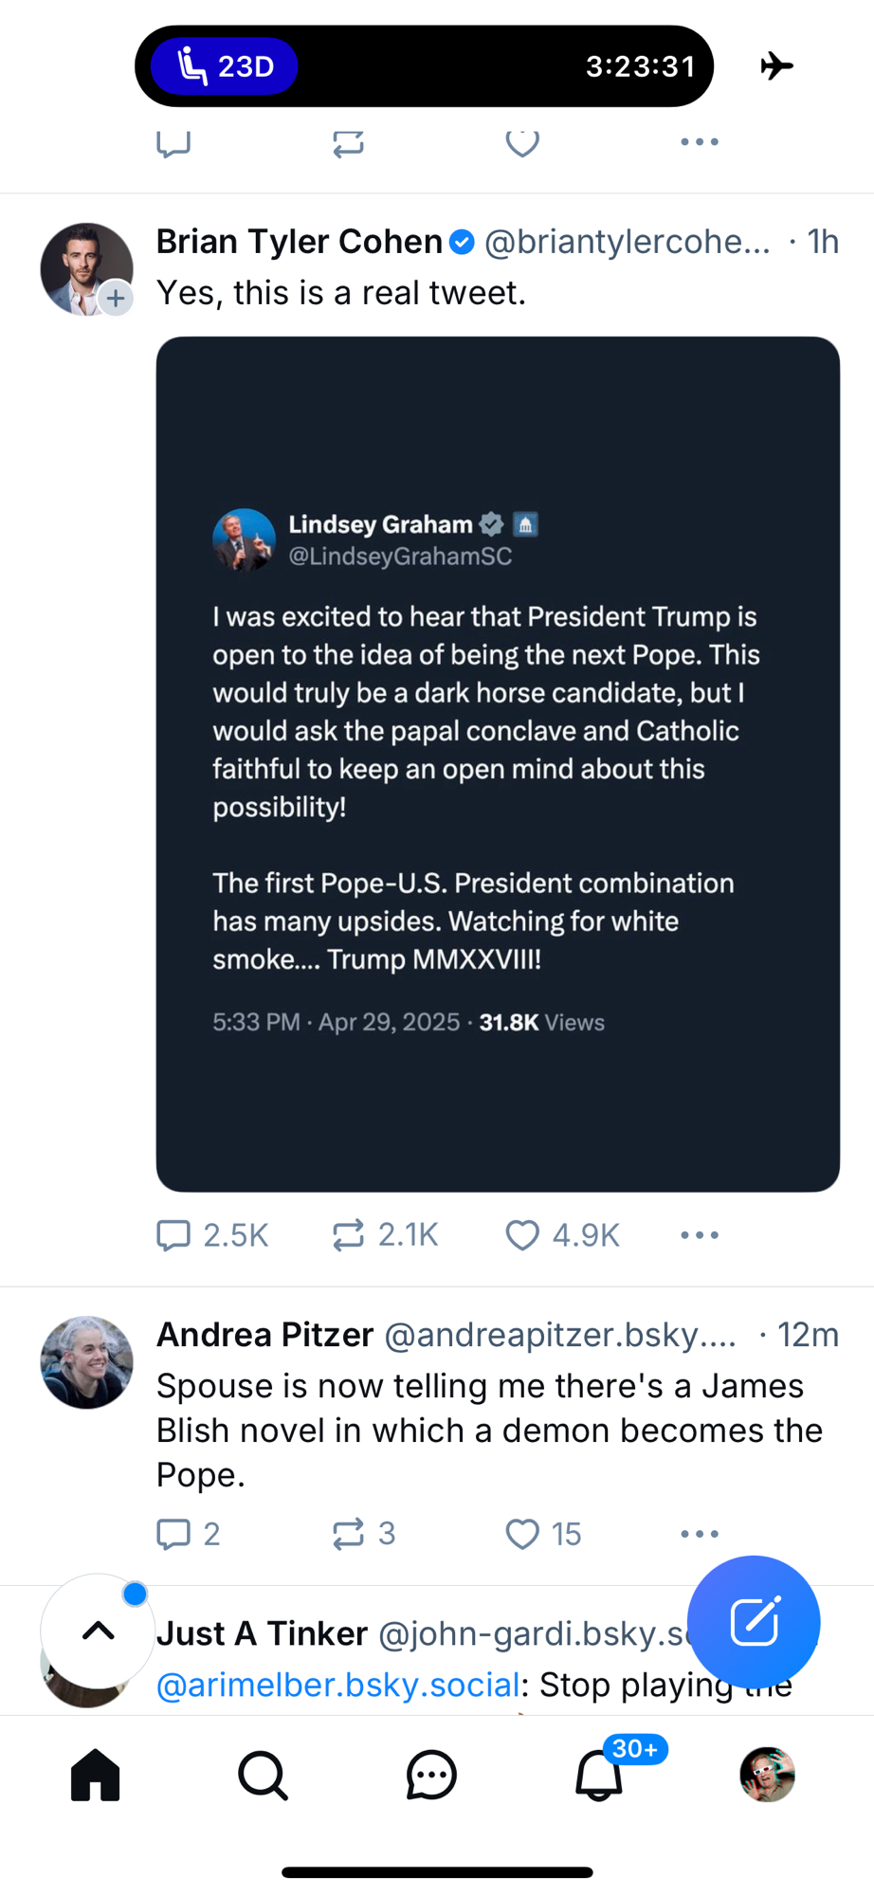Open the Search tab
The width and height of the screenshot is (874, 1896).
263,1775
